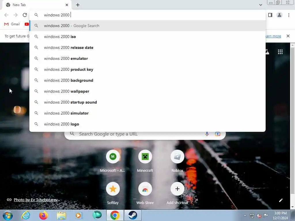Select 'windows 2000 logo' suggestion
295x221 pixels.
point(147,124)
